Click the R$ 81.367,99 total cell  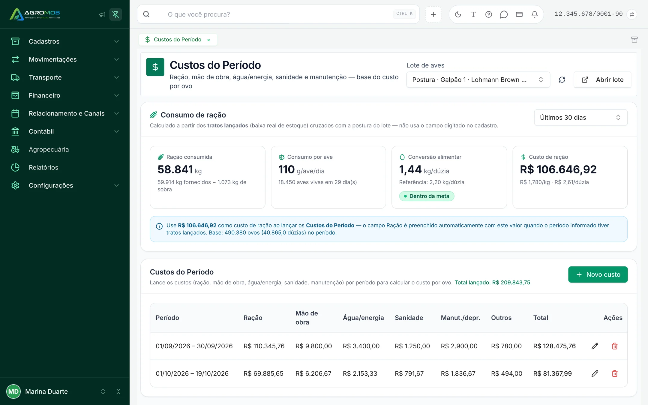point(552,373)
